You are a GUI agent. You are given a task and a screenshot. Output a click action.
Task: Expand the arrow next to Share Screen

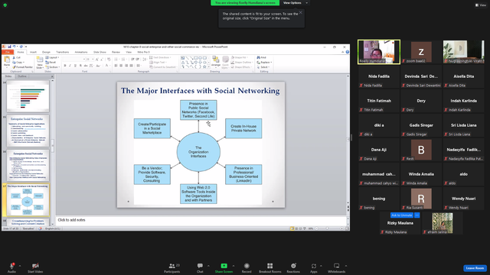click(233, 266)
